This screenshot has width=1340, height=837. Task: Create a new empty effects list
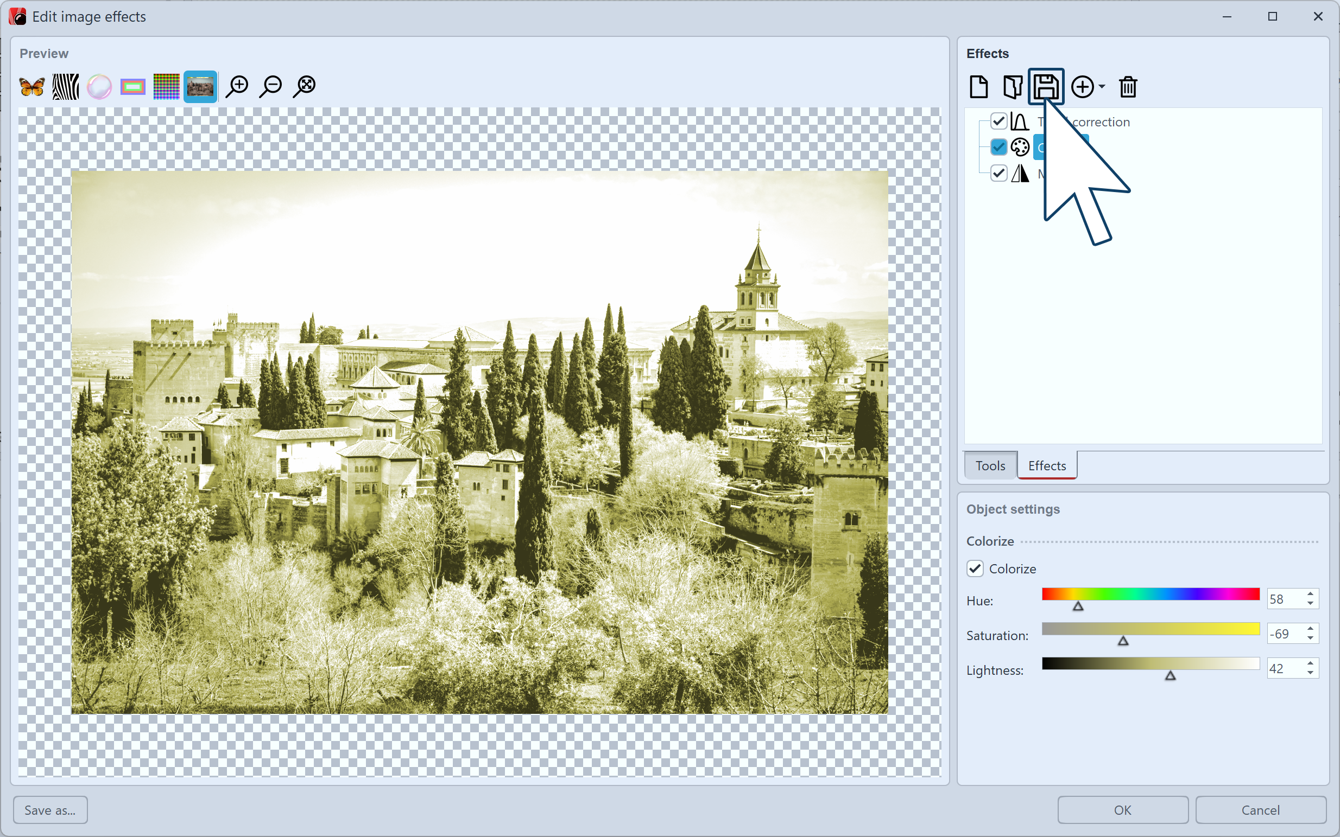coord(978,86)
